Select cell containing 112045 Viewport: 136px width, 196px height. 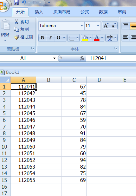24,113
